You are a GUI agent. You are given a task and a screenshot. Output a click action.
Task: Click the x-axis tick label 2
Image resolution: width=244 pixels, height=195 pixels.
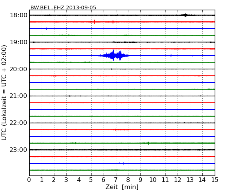pyautogui.click(x=54, y=180)
